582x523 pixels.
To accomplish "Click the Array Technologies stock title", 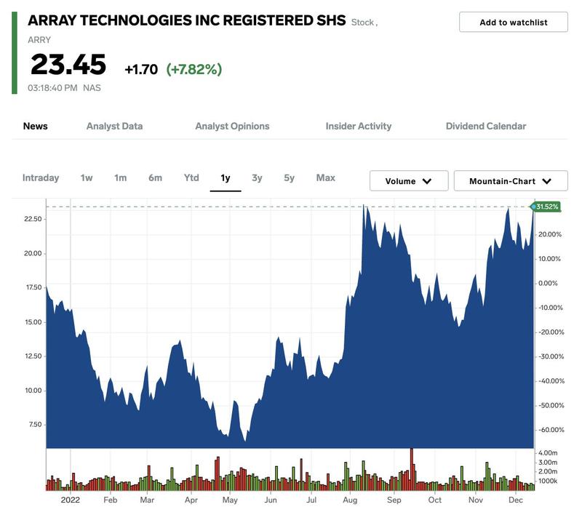I will 187,20.
